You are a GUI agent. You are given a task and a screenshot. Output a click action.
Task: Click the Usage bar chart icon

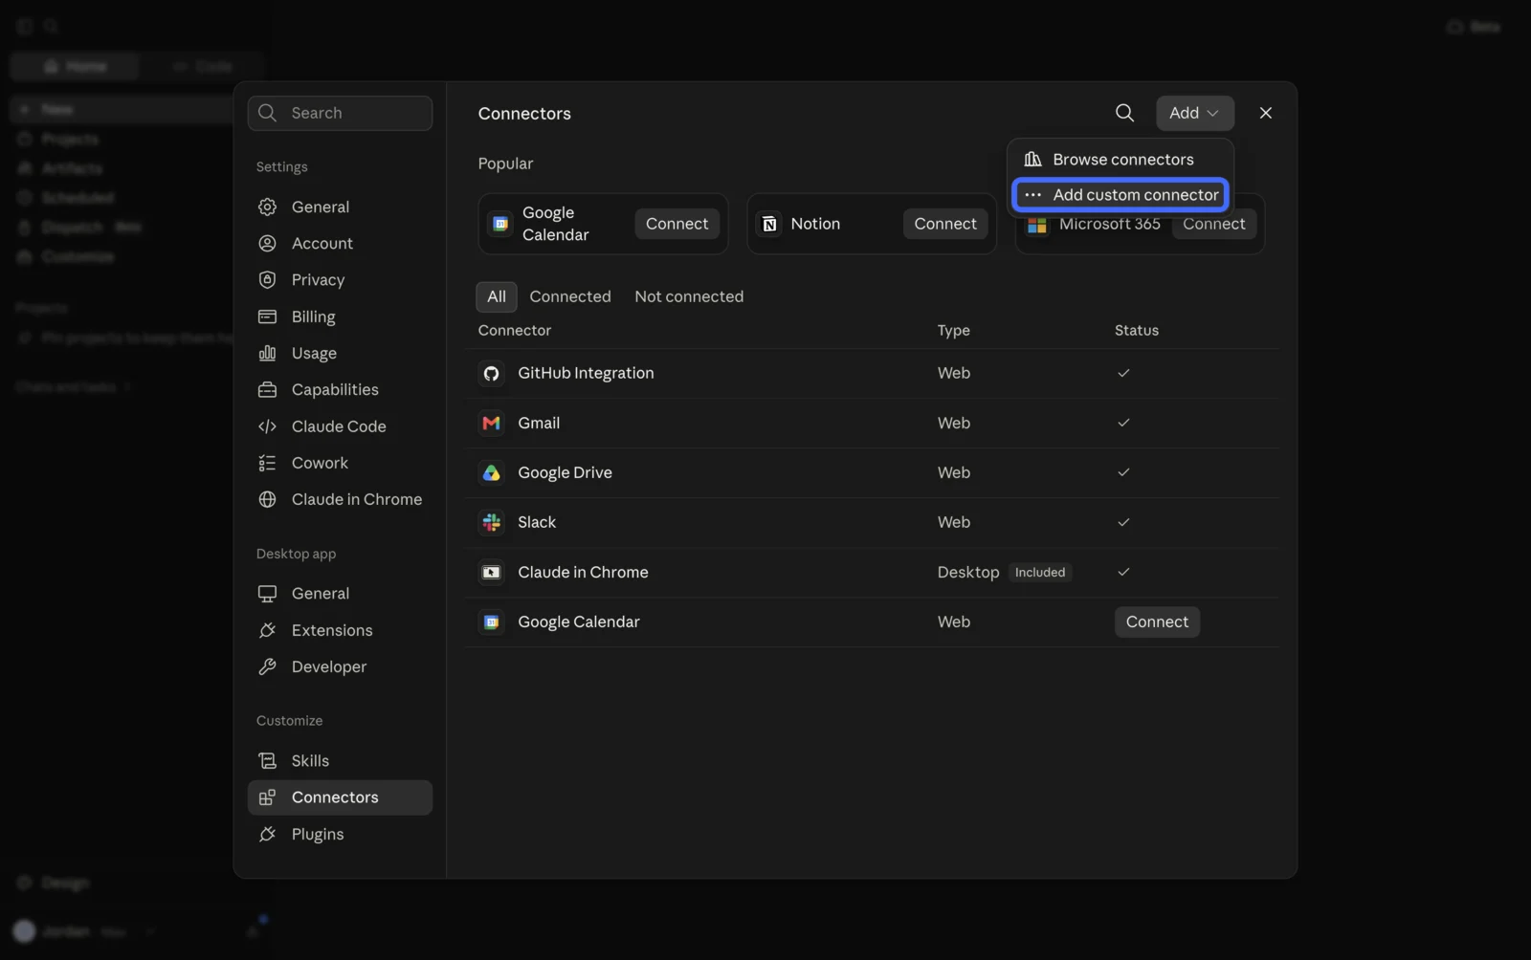click(x=267, y=353)
